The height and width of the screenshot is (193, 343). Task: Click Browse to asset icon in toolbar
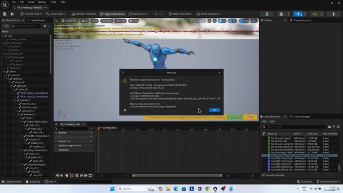pyautogui.click(x=12, y=14)
